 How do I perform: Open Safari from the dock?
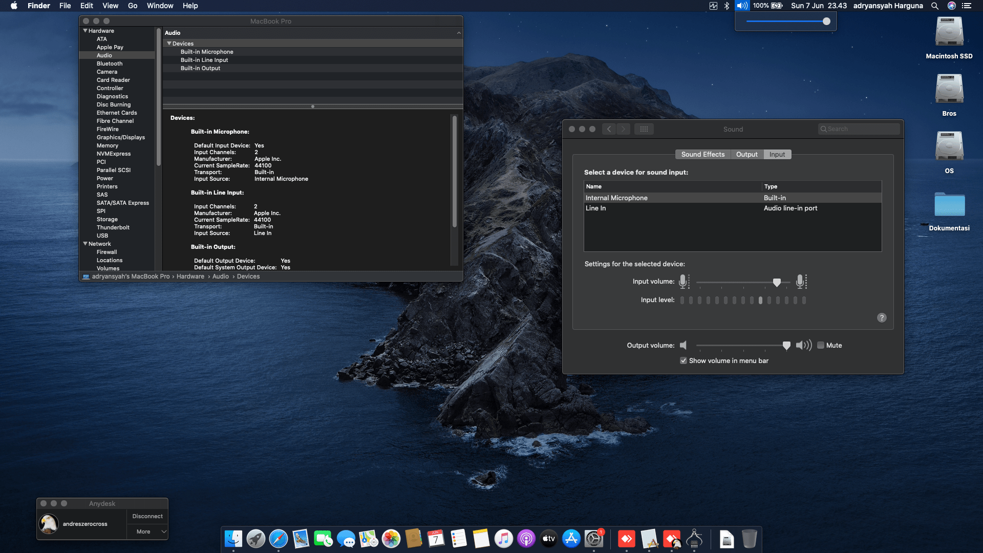click(278, 539)
